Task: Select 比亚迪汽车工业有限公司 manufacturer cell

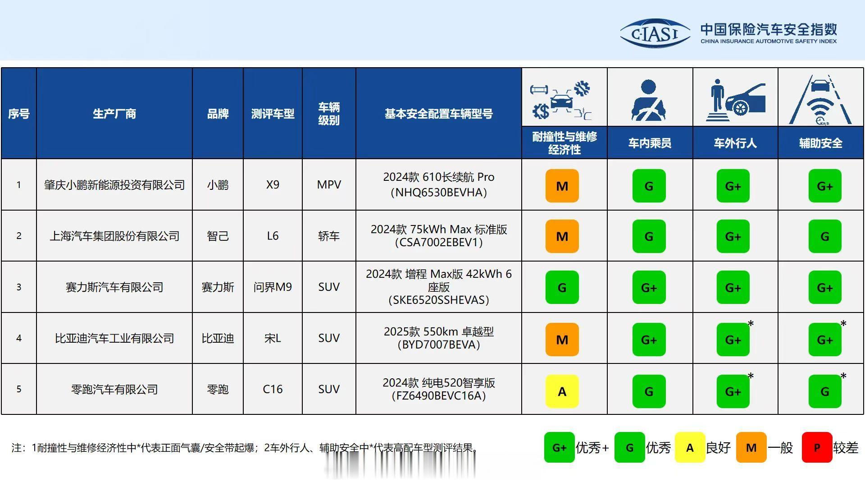Action: [114, 338]
